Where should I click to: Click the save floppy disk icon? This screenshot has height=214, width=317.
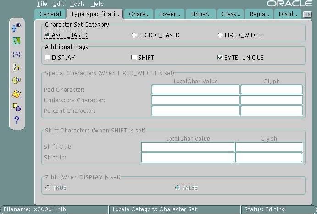17,94
